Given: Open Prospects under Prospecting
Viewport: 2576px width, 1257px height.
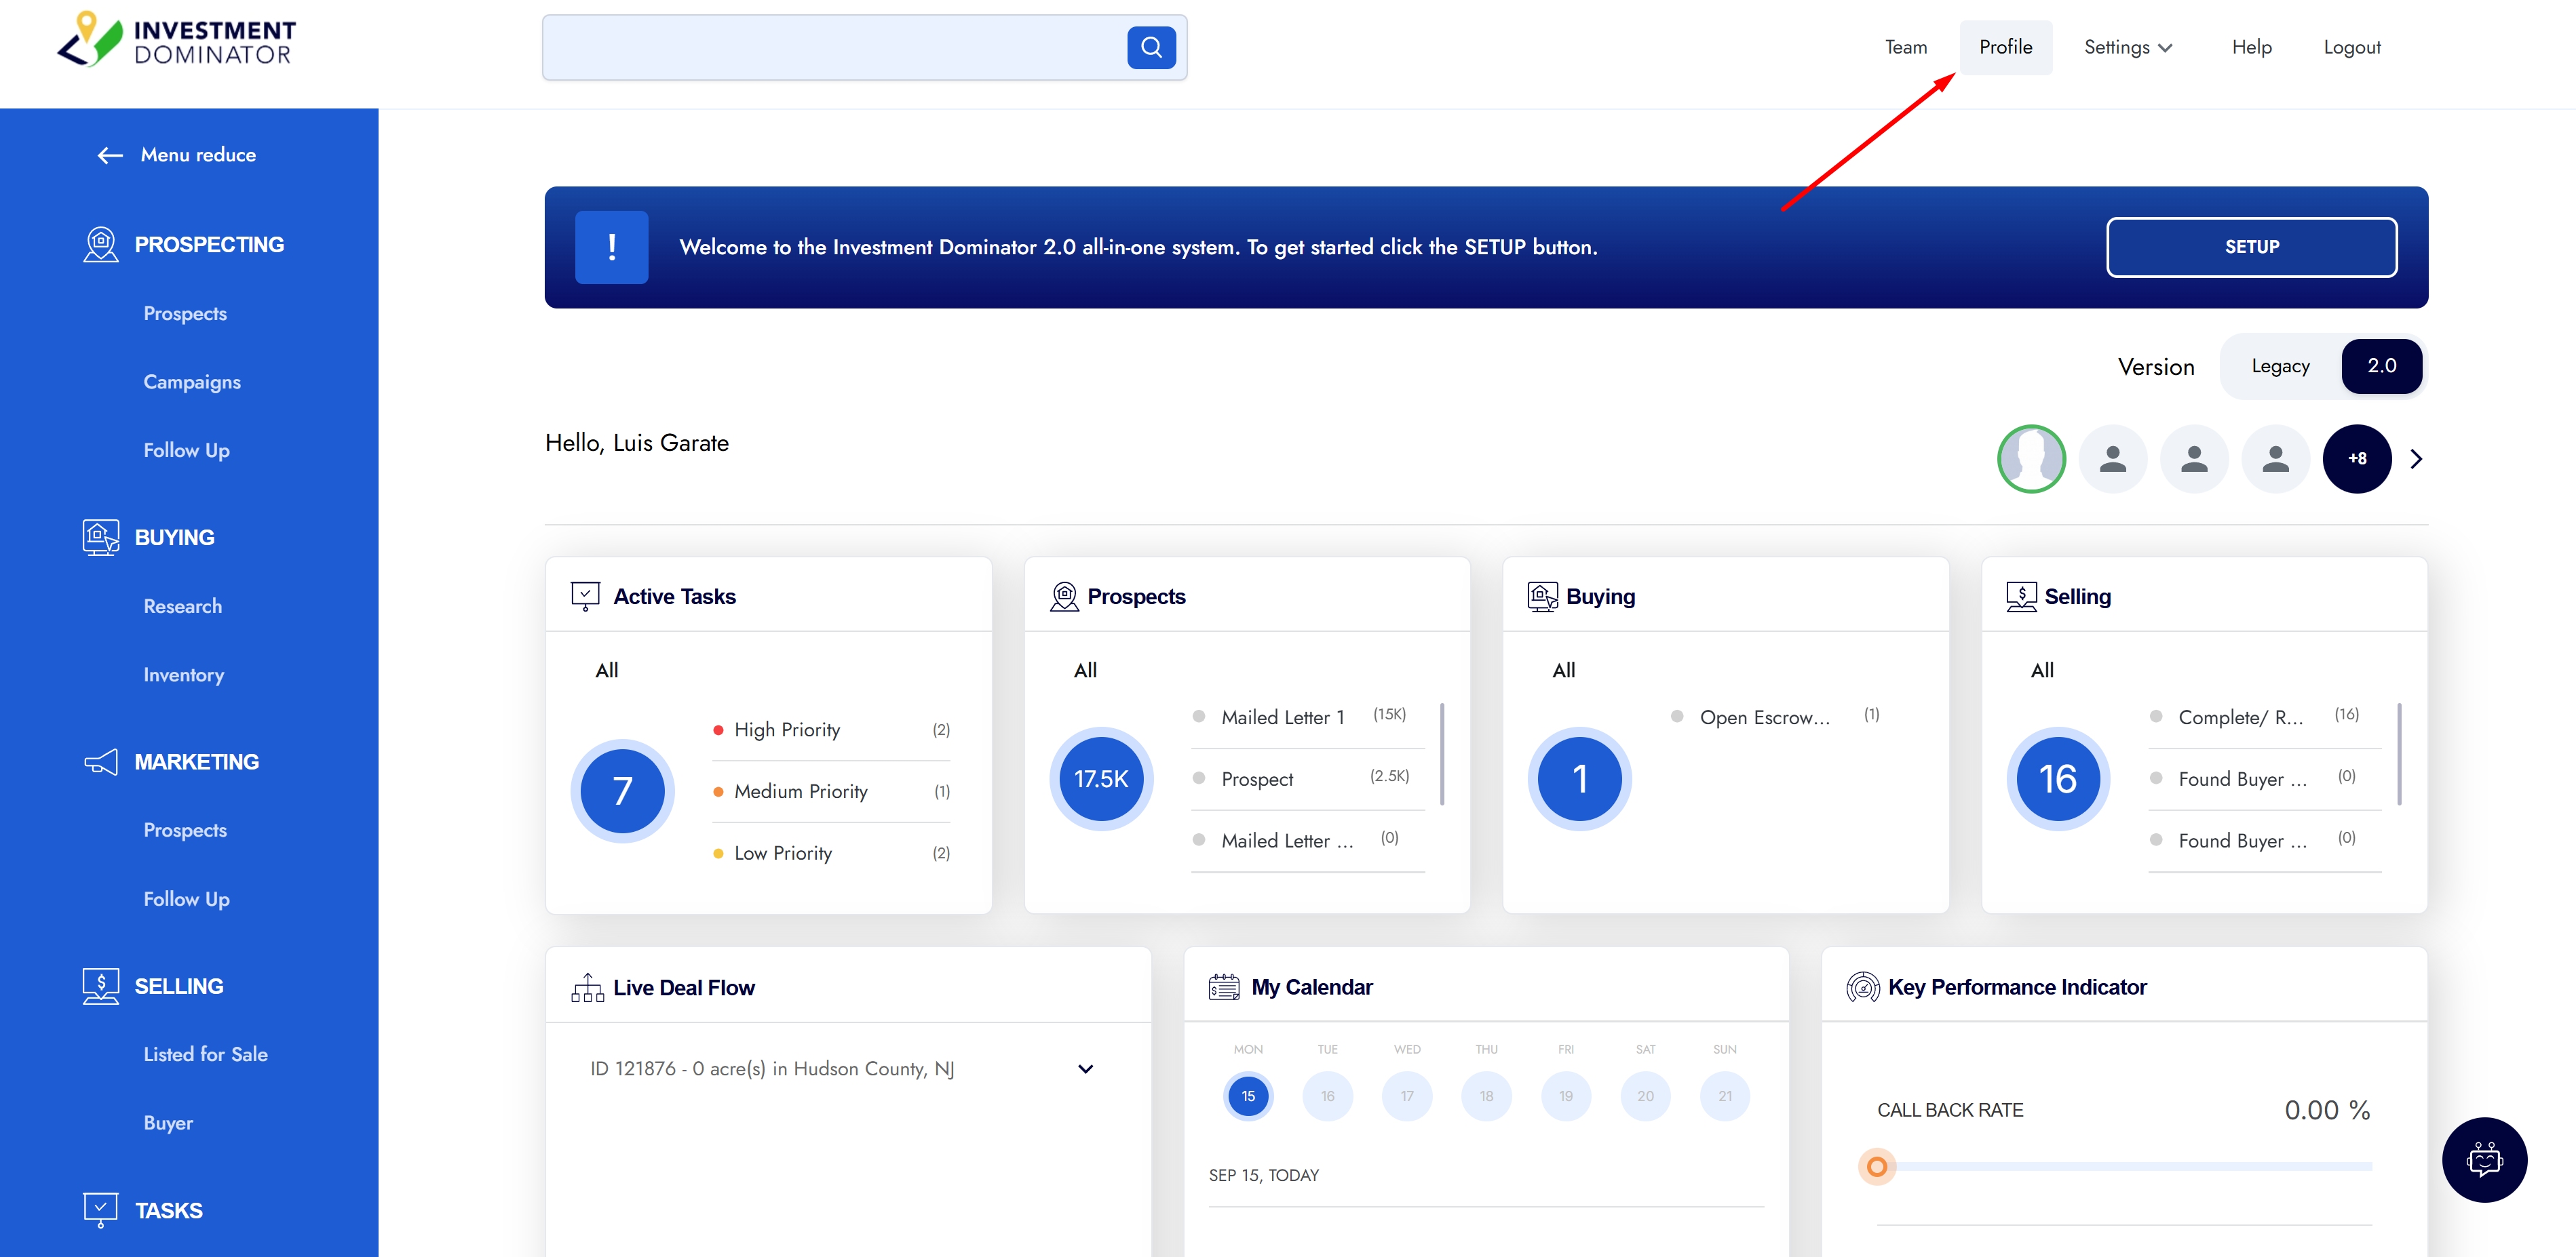Looking at the screenshot, I should (x=185, y=314).
